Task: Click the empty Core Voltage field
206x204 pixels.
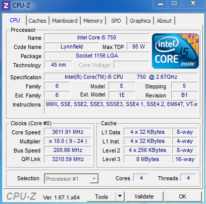Action: pos(132,65)
